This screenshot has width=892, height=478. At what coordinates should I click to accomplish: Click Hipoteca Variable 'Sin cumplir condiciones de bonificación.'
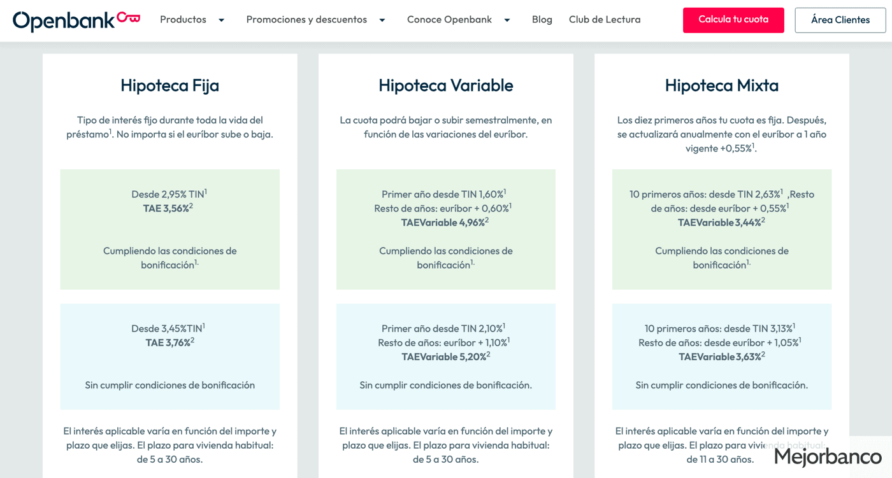coord(446,385)
